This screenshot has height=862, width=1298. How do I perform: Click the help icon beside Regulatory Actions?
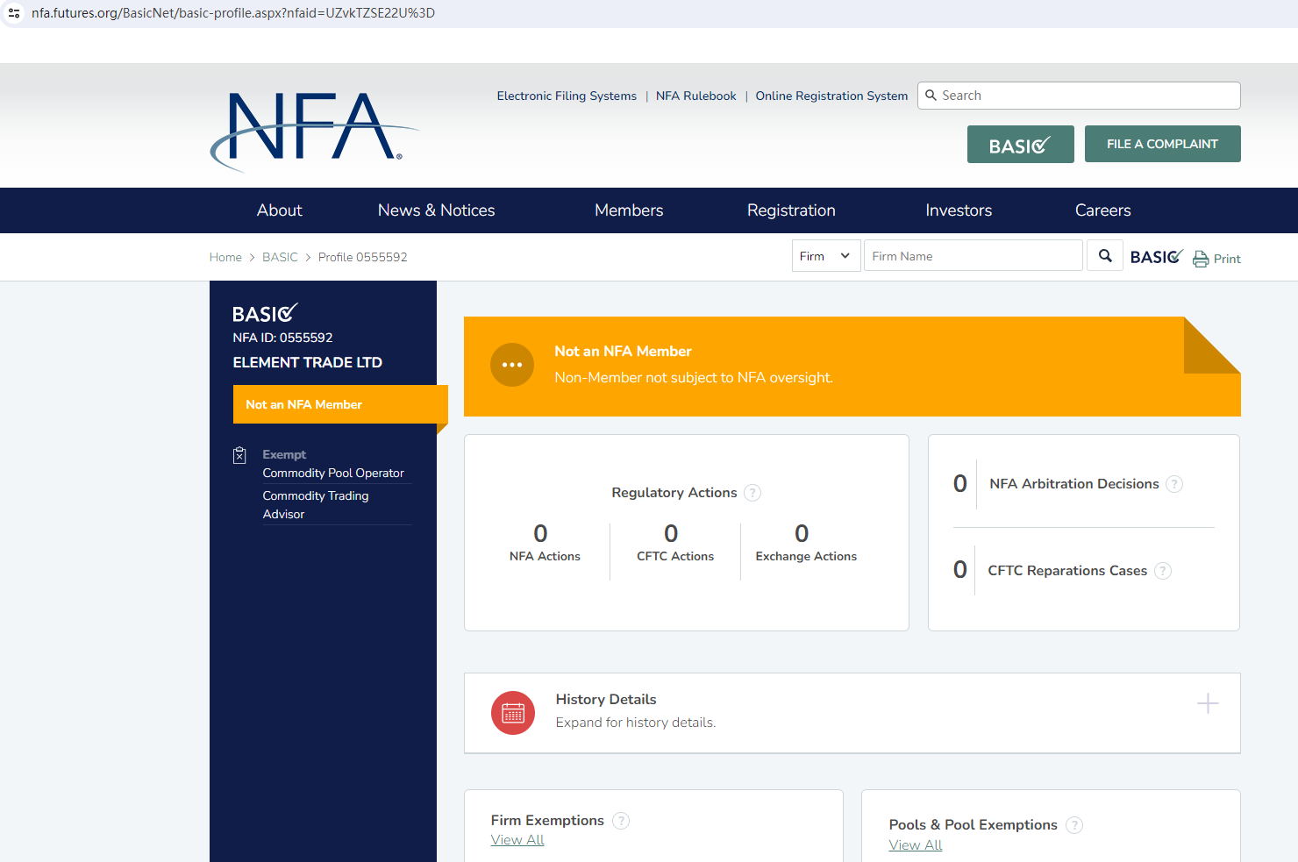[x=752, y=493]
